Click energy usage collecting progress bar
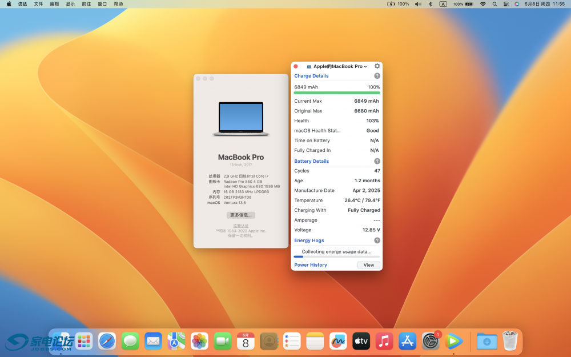This screenshot has width=571, height=357. point(337,257)
